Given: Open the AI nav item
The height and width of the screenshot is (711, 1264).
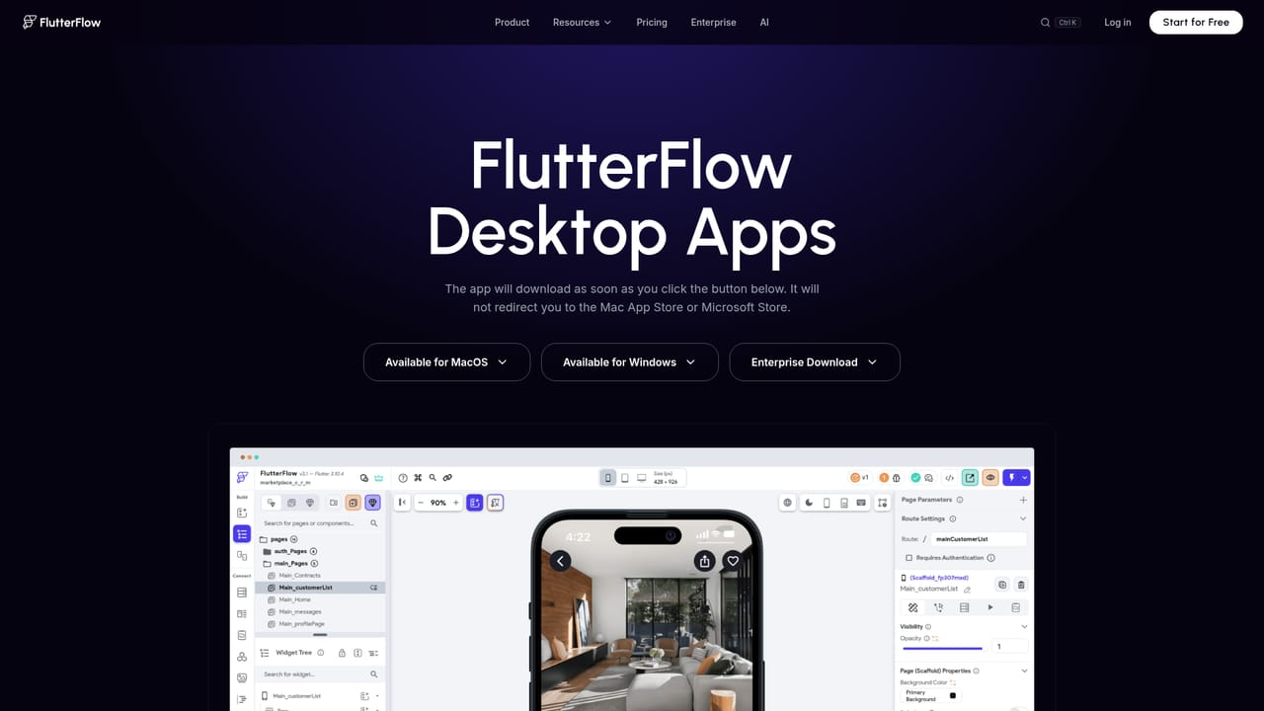Looking at the screenshot, I should point(764,22).
